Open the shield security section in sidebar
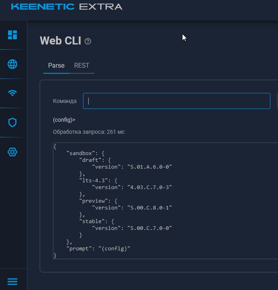 click(13, 123)
